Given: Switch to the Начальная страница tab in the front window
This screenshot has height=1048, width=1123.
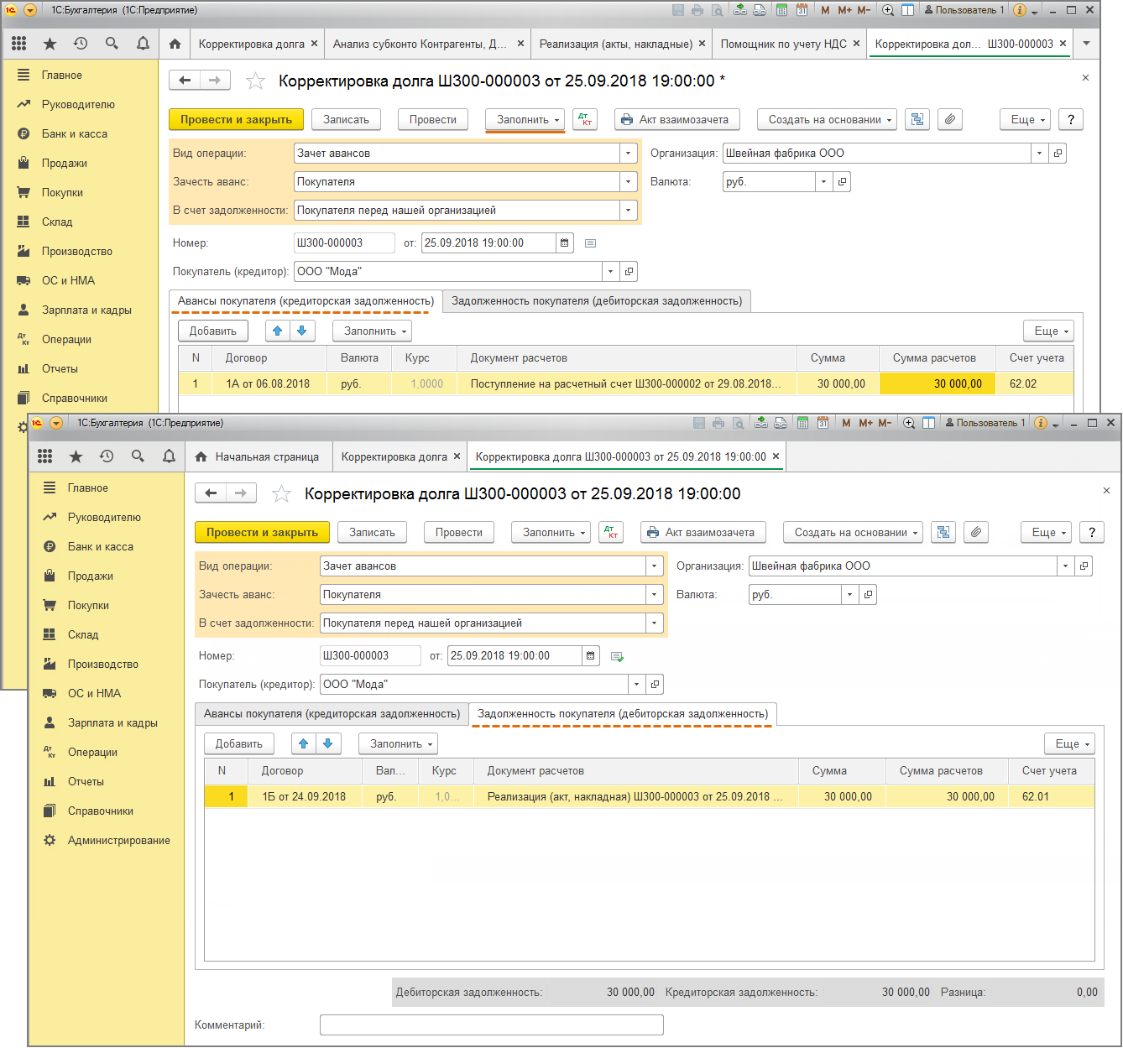Looking at the screenshot, I should coord(258,456).
